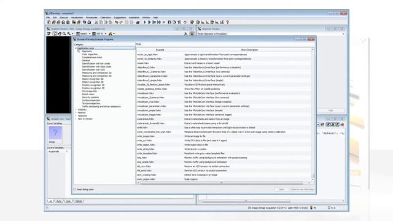
Task: Click the Redo arrow icon
Action: [122, 22]
